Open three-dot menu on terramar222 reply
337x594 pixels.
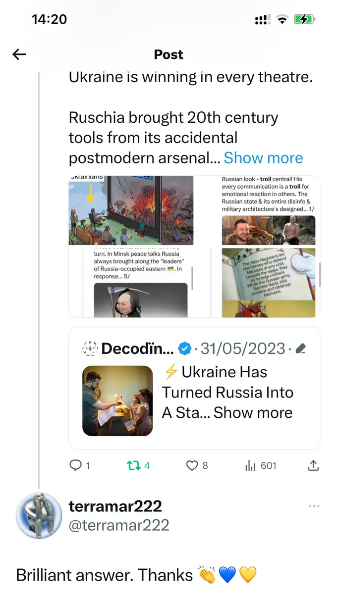pyautogui.click(x=314, y=506)
